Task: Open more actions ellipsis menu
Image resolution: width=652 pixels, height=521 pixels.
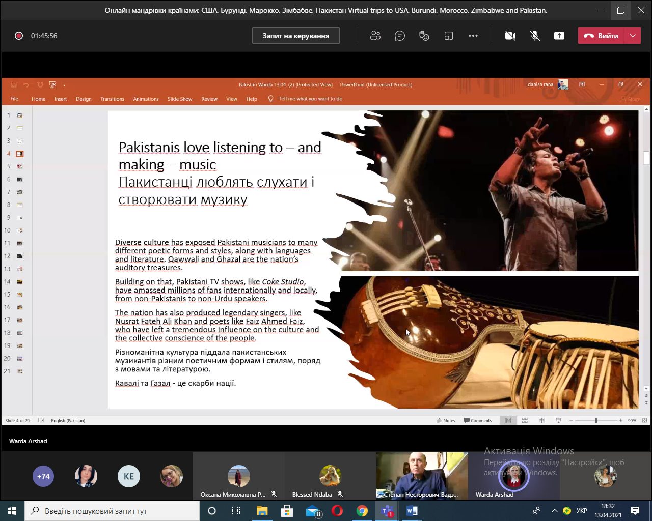Action: pyautogui.click(x=473, y=36)
